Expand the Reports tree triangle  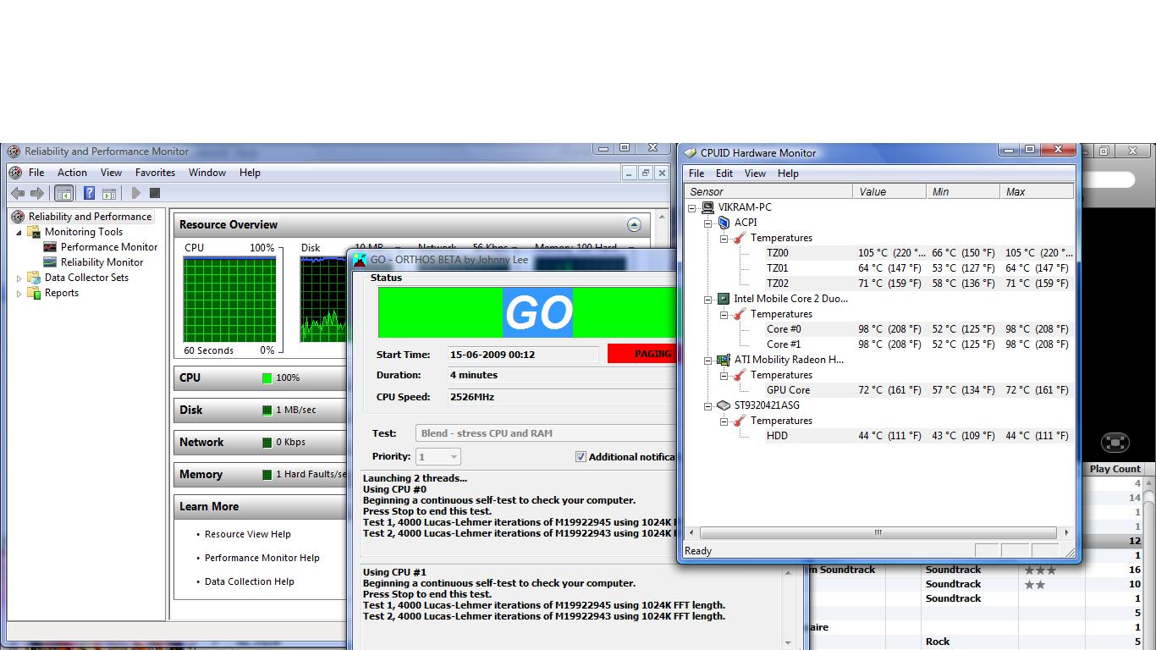point(19,294)
